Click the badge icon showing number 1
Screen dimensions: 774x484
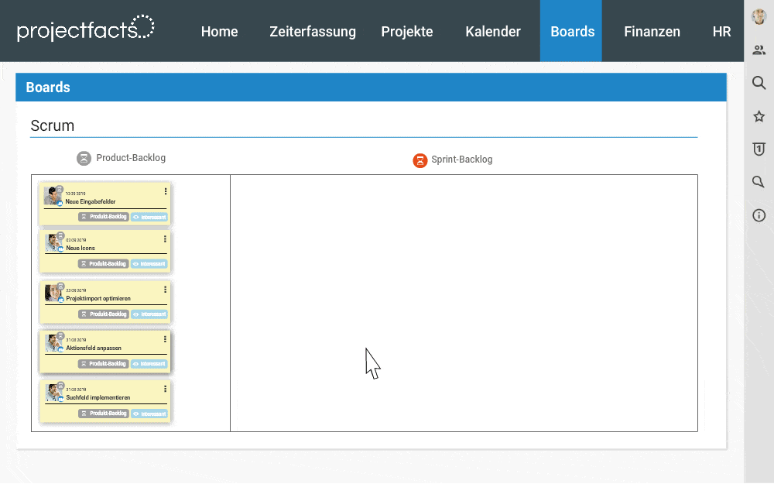pyautogui.click(x=759, y=149)
